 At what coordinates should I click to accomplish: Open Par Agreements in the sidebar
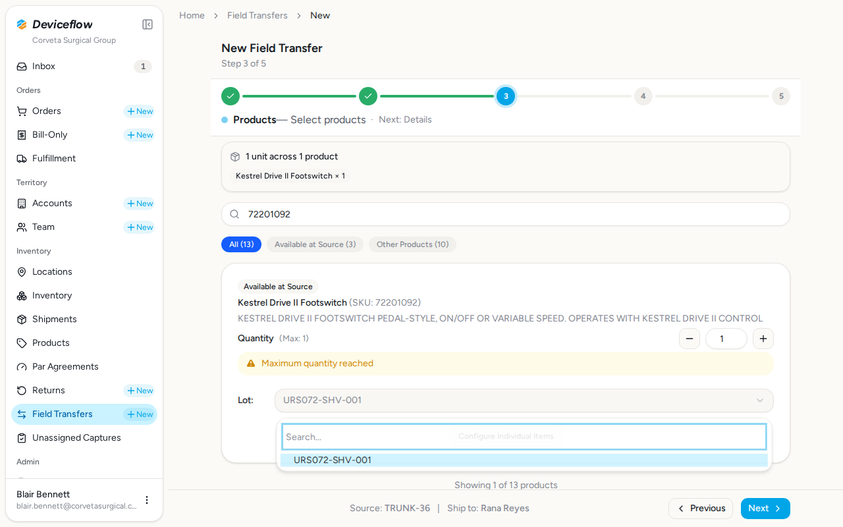pos(84,367)
